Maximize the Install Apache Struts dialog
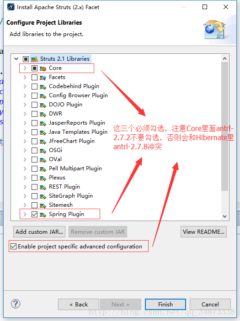 coord(205,7)
